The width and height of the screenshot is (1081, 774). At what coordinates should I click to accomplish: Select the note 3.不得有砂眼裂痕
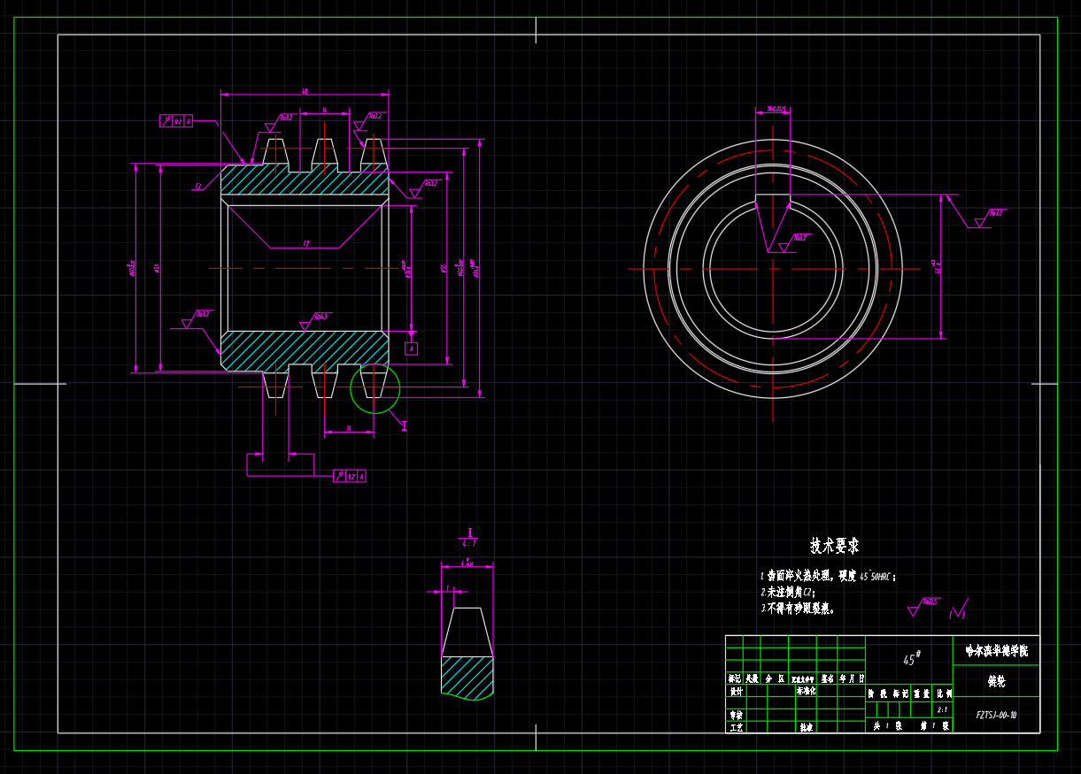point(798,609)
